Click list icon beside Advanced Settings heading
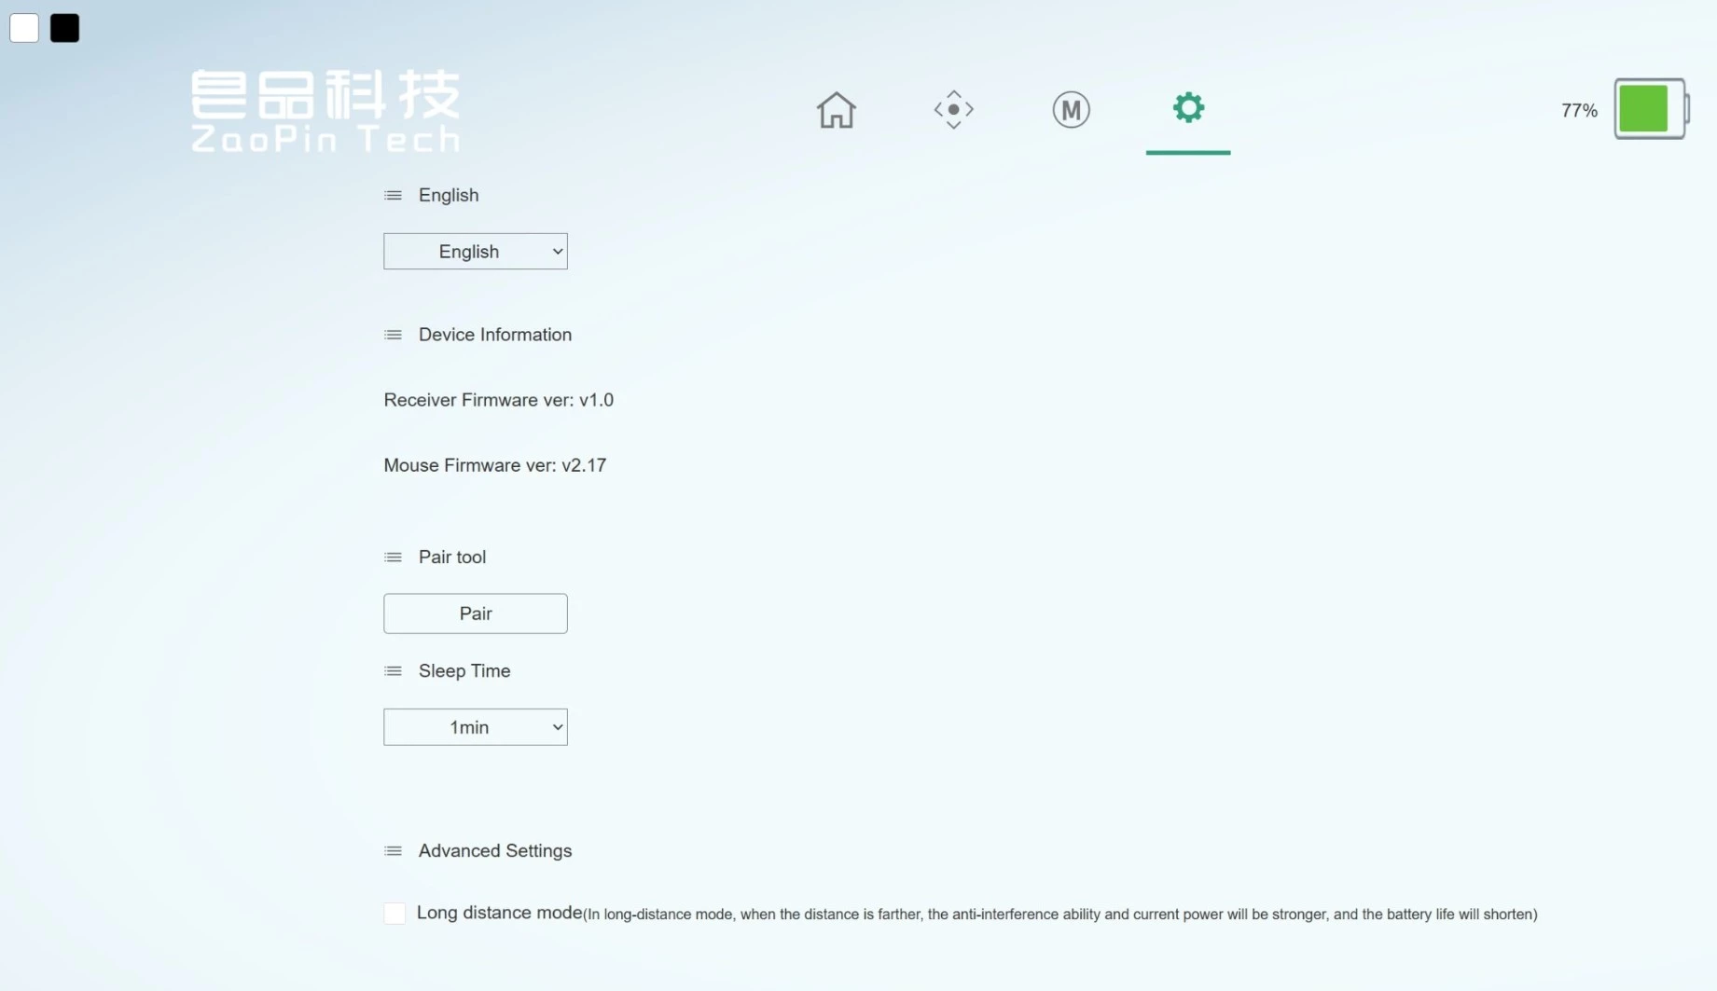The height and width of the screenshot is (991, 1717). pyautogui.click(x=393, y=851)
